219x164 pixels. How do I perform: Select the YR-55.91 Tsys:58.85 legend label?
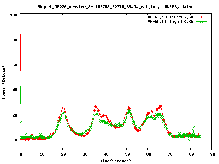170,22
